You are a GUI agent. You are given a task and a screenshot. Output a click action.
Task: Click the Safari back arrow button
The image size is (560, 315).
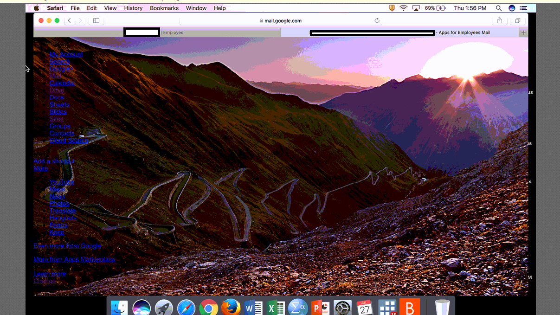[69, 20]
